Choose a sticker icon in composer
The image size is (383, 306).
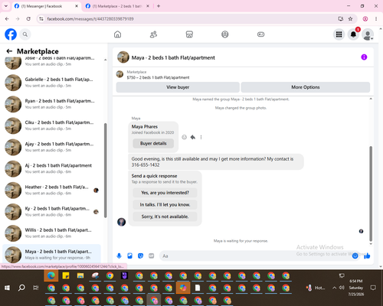coord(140,256)
